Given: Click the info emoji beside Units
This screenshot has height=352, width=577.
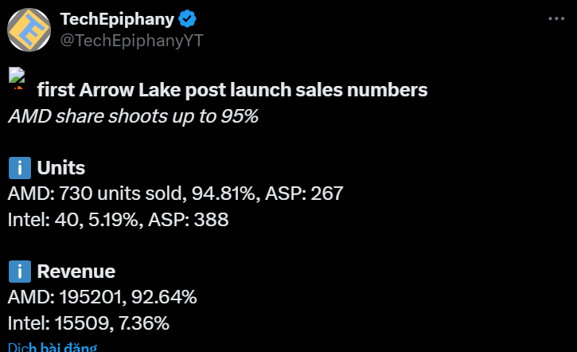Looking at the screenshot, I should tap(19, 168).
